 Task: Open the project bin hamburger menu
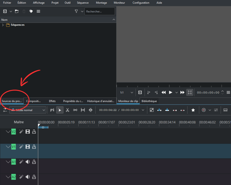pyautogui.click(x=38, y=11)
